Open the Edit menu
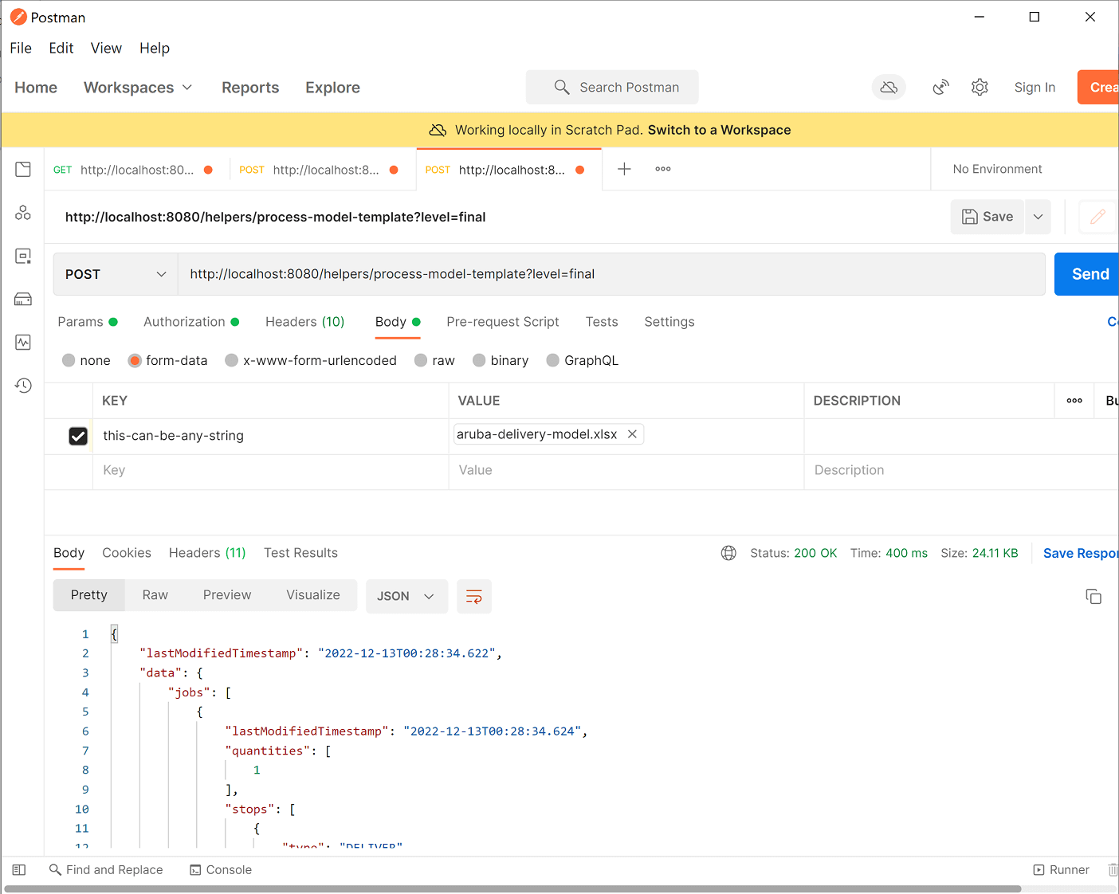The height and width of the screenshot is (894, 1119). 61,49
